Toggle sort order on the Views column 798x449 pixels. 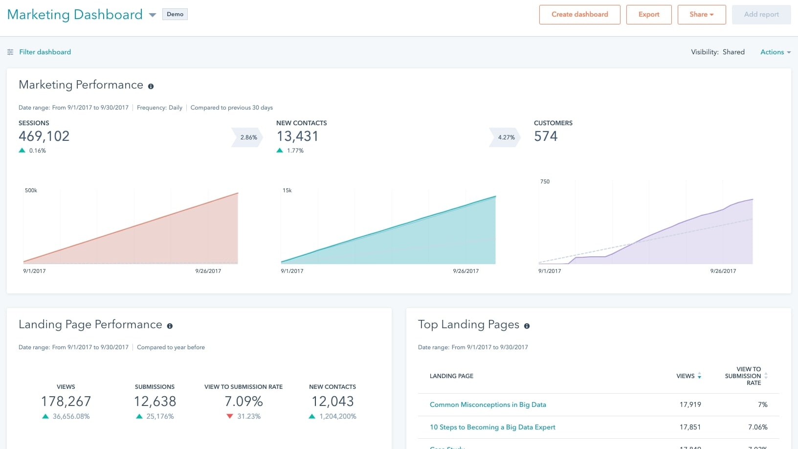(699, 376)
